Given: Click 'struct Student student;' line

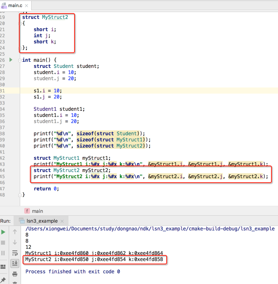Looking at the screenshot, I should tap(66, 66).
